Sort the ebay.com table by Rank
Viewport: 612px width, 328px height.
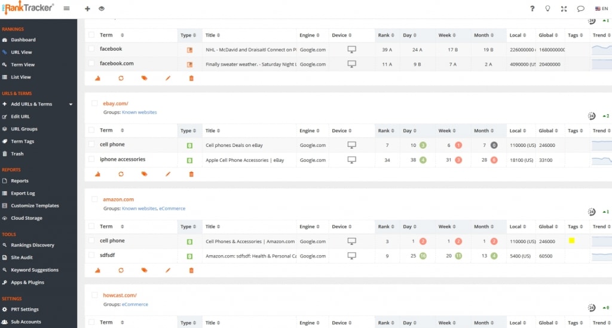(x=387, y=131)
